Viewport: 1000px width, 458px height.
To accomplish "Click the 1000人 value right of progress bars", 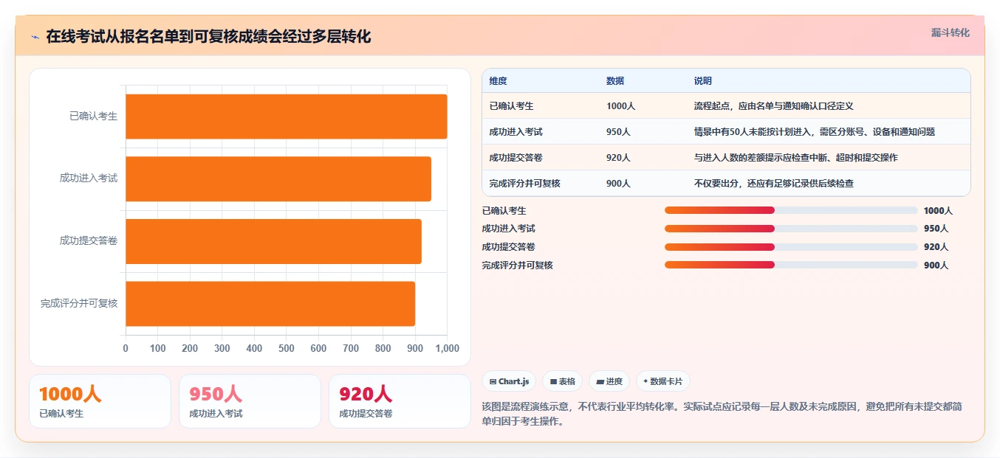I will pyautogui.click(x=938, y=211).
